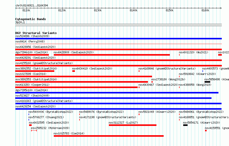Image resolution: width=229 pixels, height=146 pixels.
Task: Select the nsv5854171 (Almarri2020) black bar
Action: click(x=185, y=125)
